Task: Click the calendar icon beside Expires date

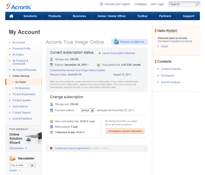Action: (x=51, y=65)
